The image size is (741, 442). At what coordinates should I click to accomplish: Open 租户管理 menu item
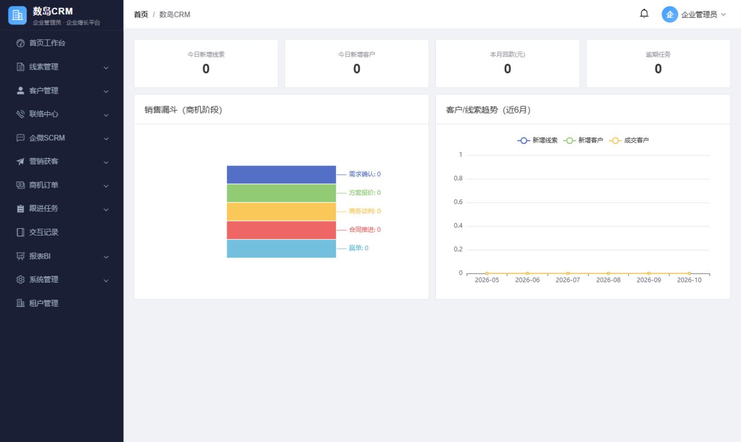click(62, 303)
